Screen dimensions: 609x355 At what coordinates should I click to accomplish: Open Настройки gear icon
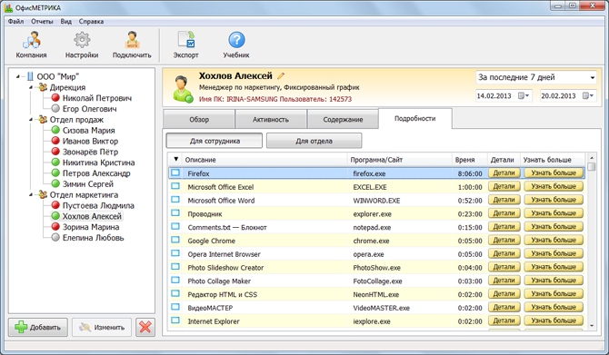coord(82,40)
